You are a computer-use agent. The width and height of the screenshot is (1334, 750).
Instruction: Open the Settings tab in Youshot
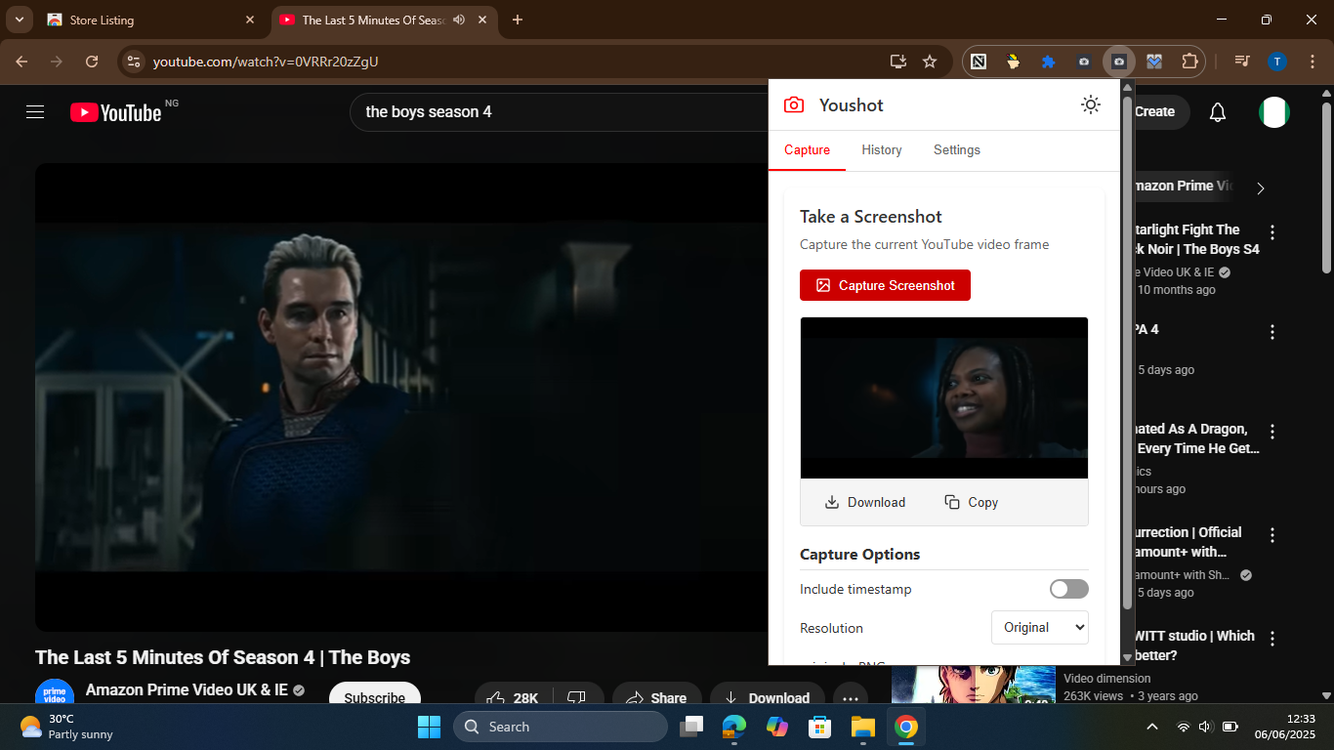(x=956, y=149)
